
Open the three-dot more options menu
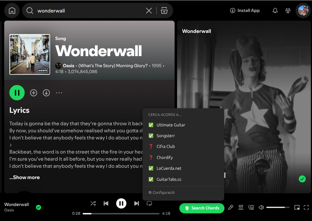59,93
